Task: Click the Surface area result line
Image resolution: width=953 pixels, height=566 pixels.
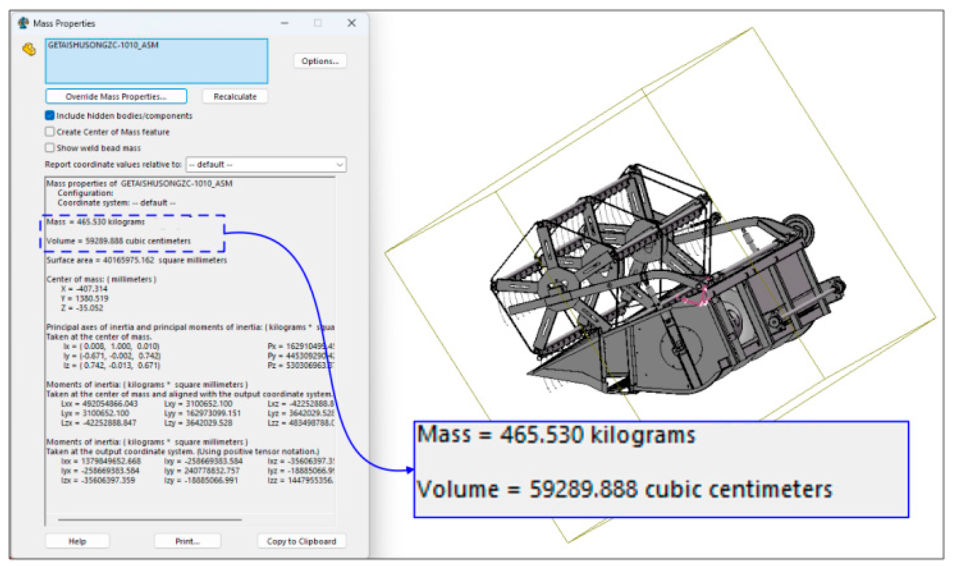Action: click(x=137, y=260)
